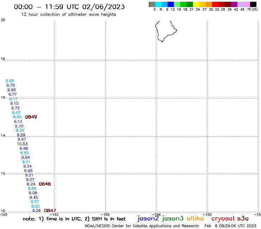Screen dimensions: 261x229
Task: Click the wave height value '10.53'
Action: [22, 144]
